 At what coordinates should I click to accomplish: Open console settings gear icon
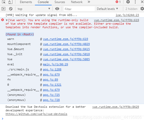[x=142, y=9]
